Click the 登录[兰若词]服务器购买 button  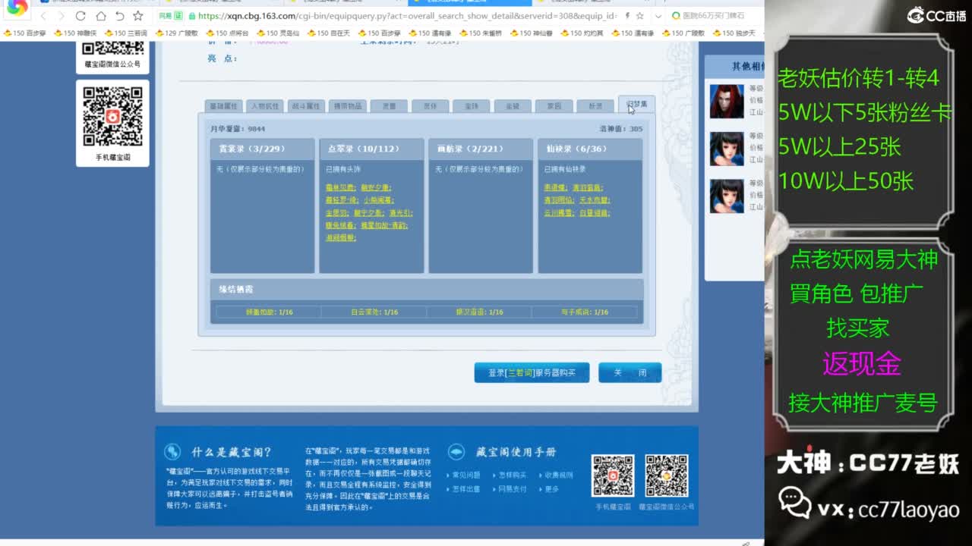click(x=532, y=372)
